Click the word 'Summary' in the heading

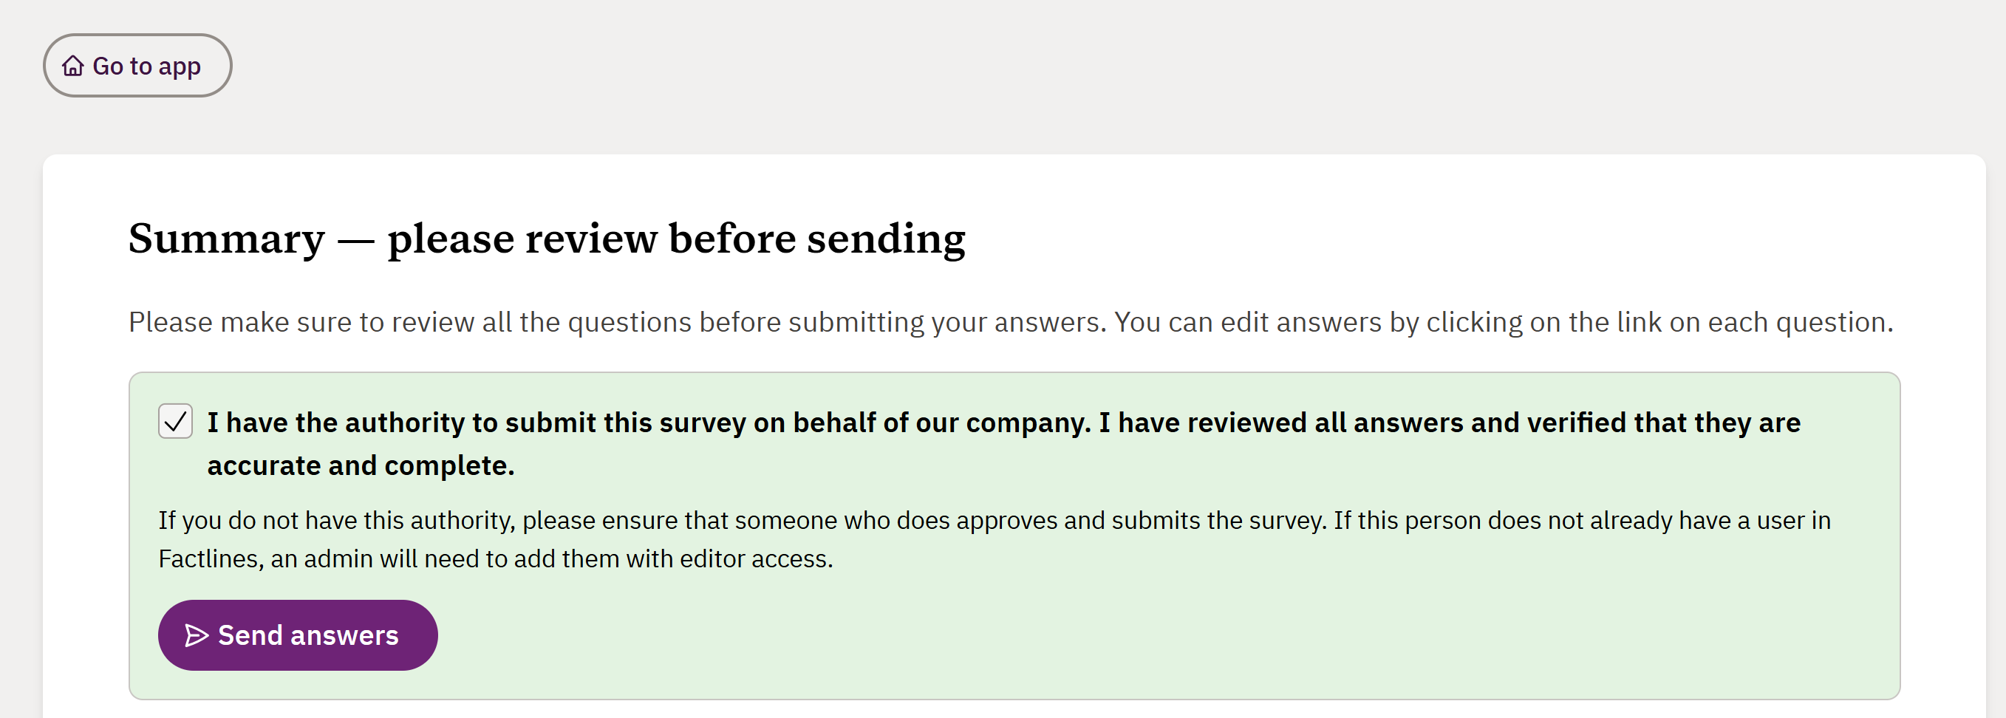[x=227, y=239]
